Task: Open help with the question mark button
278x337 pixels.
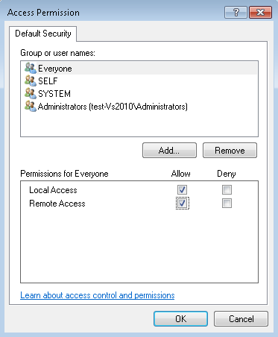Action: click(236, 12)
